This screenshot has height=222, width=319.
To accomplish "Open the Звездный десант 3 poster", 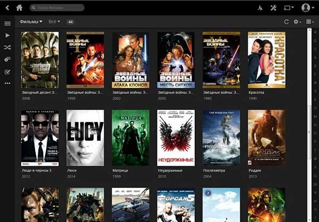I will 40,60.
